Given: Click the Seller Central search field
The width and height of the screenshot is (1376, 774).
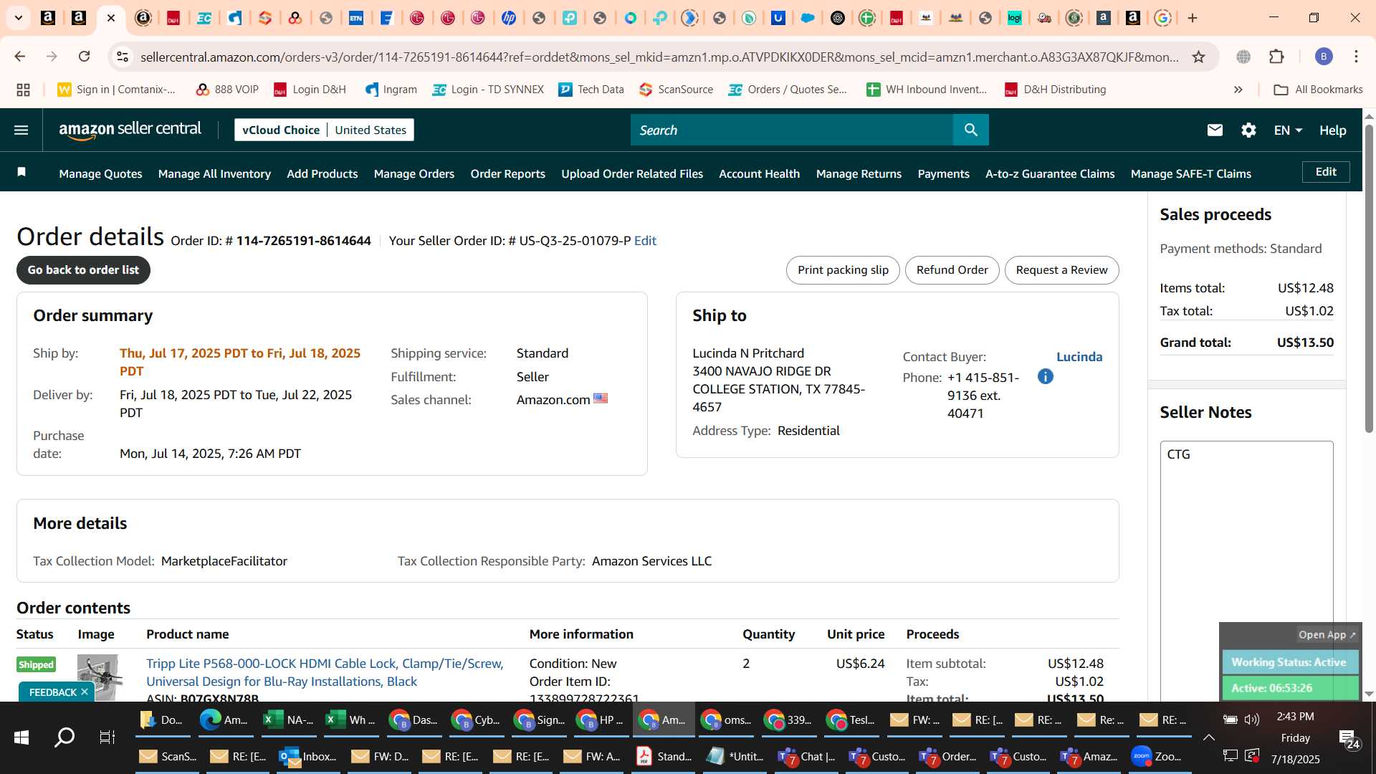Looking at the screenshot, I should (x=792, y=130).
